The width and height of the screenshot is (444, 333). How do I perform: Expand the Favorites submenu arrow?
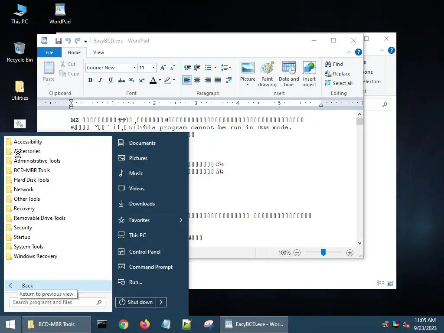coord(181,220)
